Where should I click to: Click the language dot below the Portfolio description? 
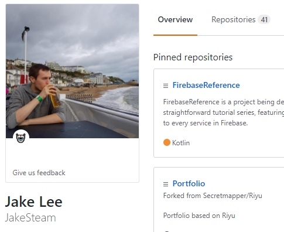pos(167,231)
